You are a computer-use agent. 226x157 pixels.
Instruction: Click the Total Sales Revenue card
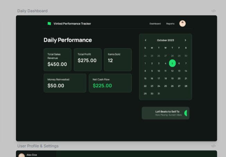tap(57, 60)
